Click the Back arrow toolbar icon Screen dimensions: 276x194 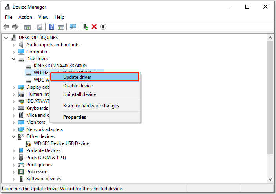coord(6,27)
